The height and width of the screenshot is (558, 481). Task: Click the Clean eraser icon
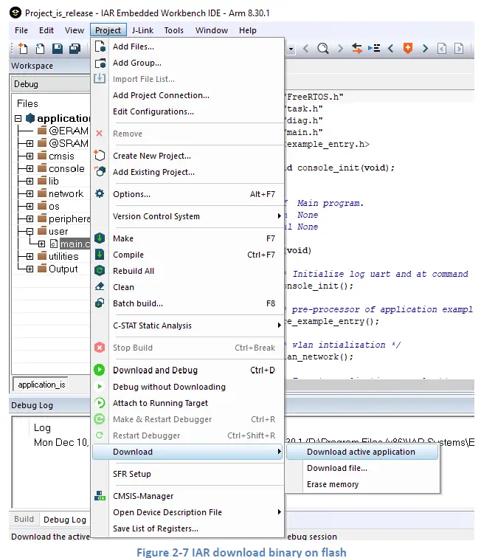(x=100, y=286)
